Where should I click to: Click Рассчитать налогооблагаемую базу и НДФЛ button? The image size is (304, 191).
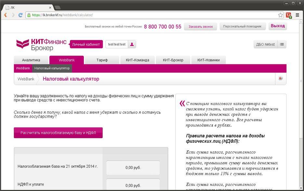(58, 133)
